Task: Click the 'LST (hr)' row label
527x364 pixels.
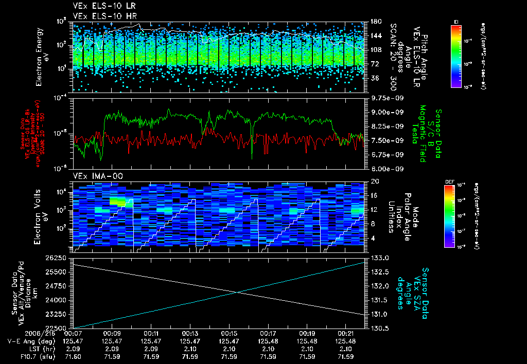Action: [42, 349]
